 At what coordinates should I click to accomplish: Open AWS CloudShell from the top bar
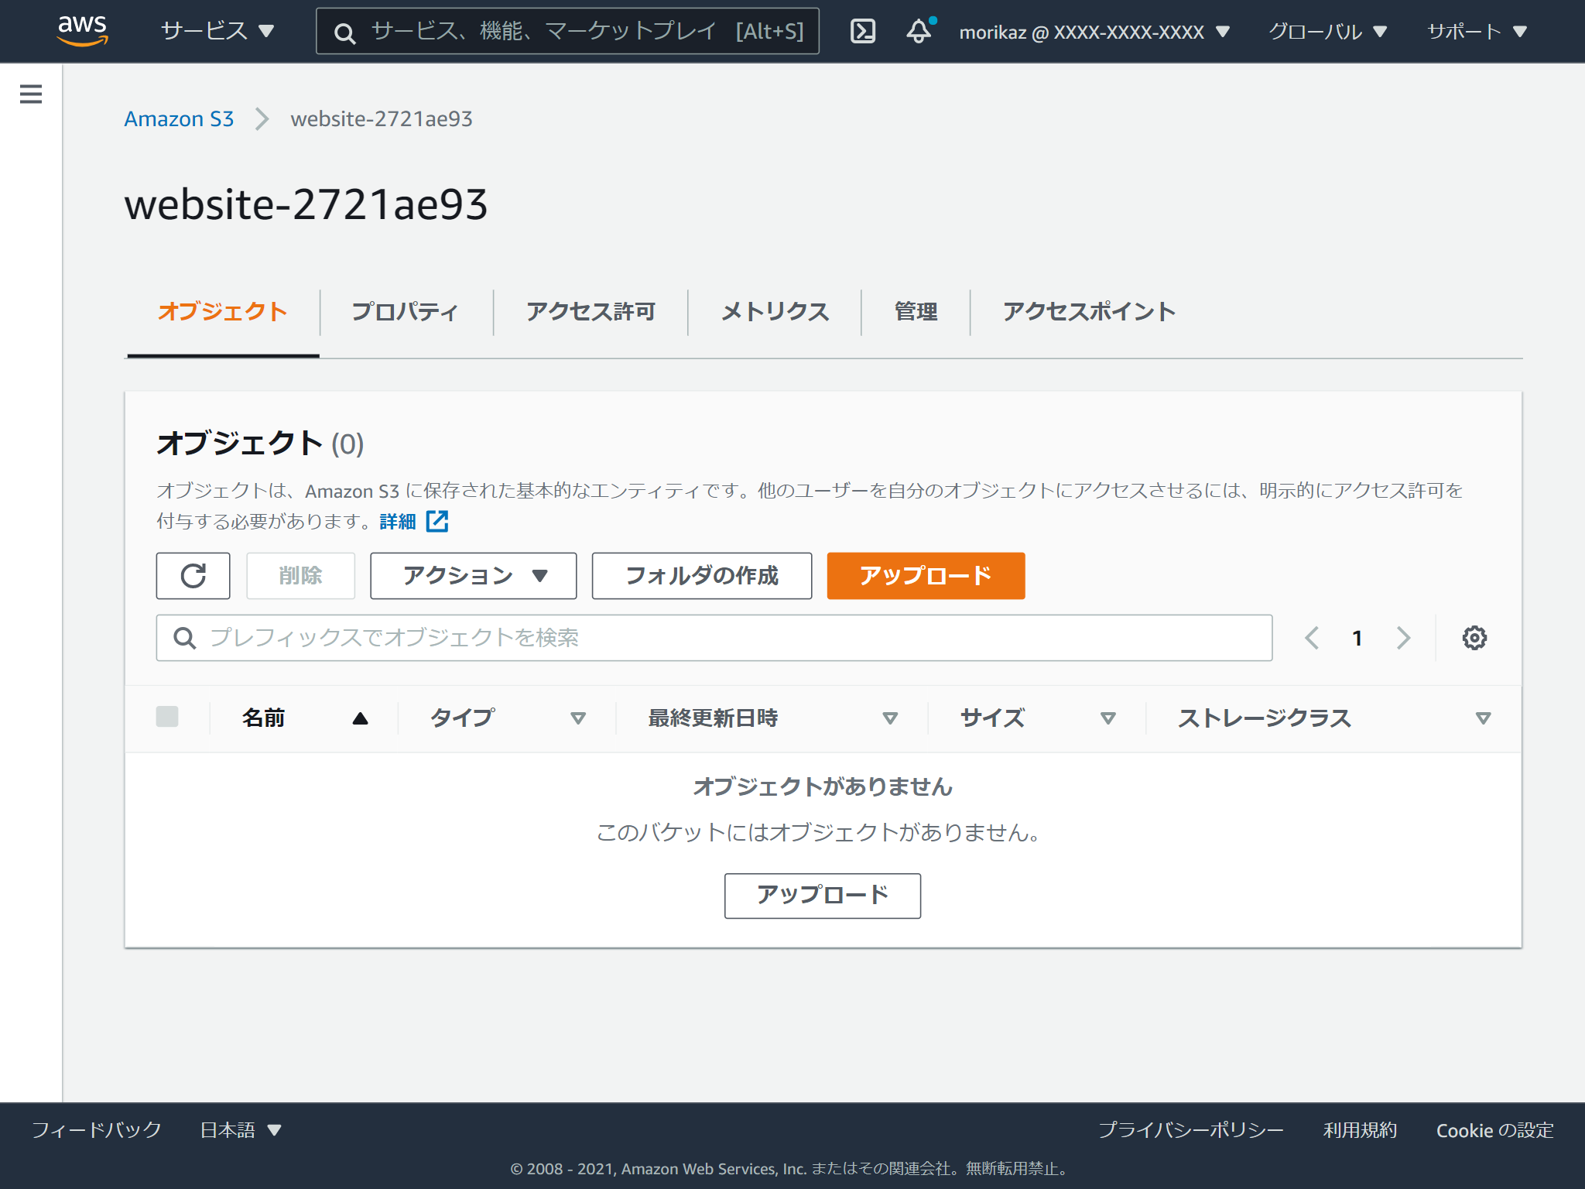click(863, 31)
